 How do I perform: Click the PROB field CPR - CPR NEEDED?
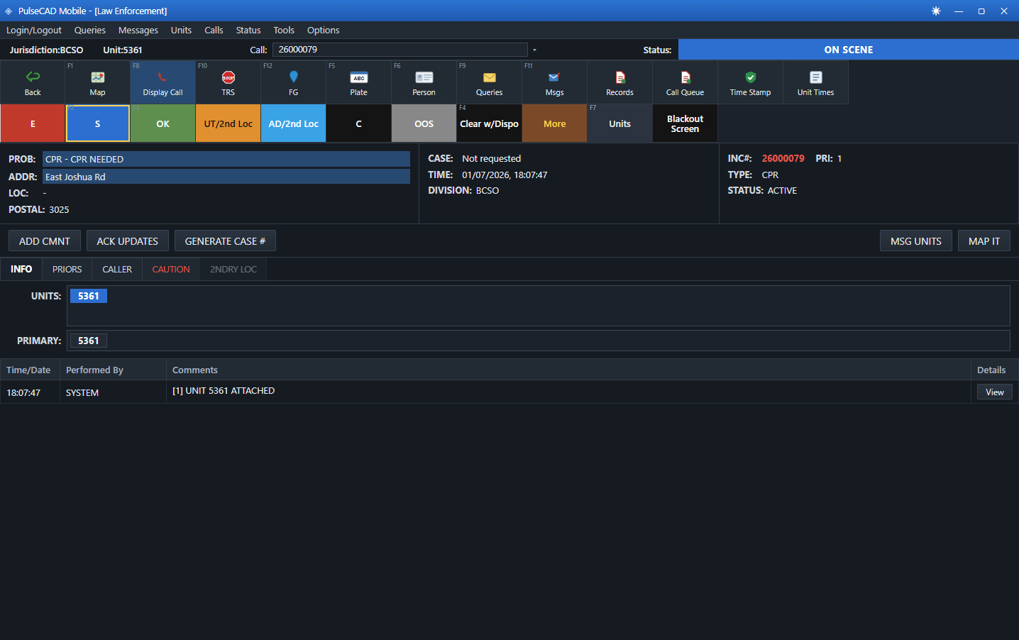coord(226,159)
